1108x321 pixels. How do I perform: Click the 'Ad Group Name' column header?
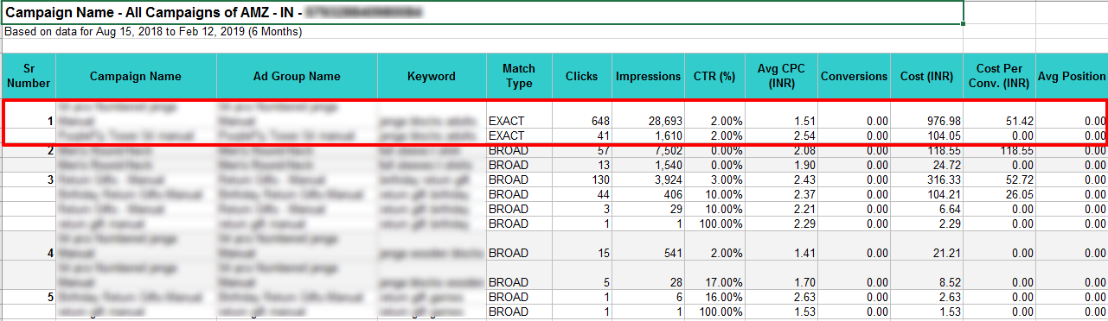297,76
